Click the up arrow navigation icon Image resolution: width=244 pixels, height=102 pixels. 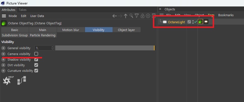click(x=125, y=16)
